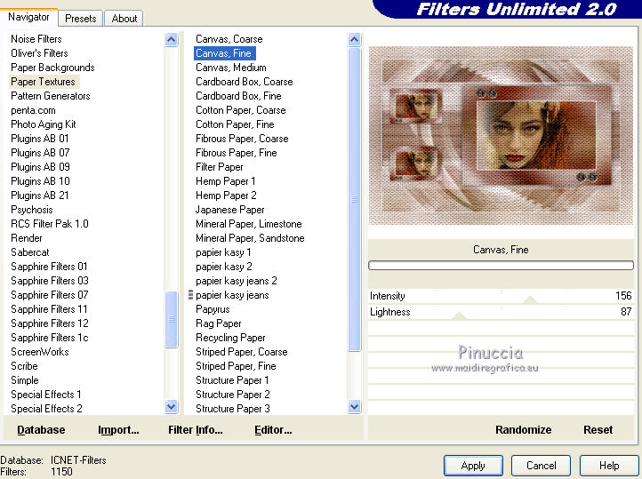Select Noise Filters category
The height and width of the screenshot is (479, 642).
tap(36, 39)
